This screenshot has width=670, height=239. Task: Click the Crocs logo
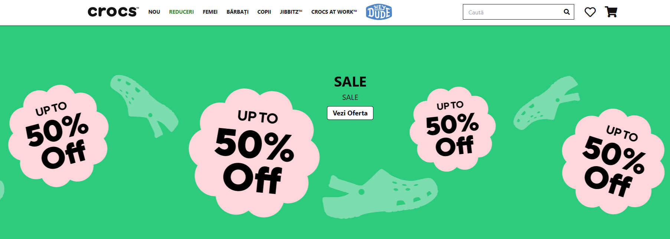(113, 12)
